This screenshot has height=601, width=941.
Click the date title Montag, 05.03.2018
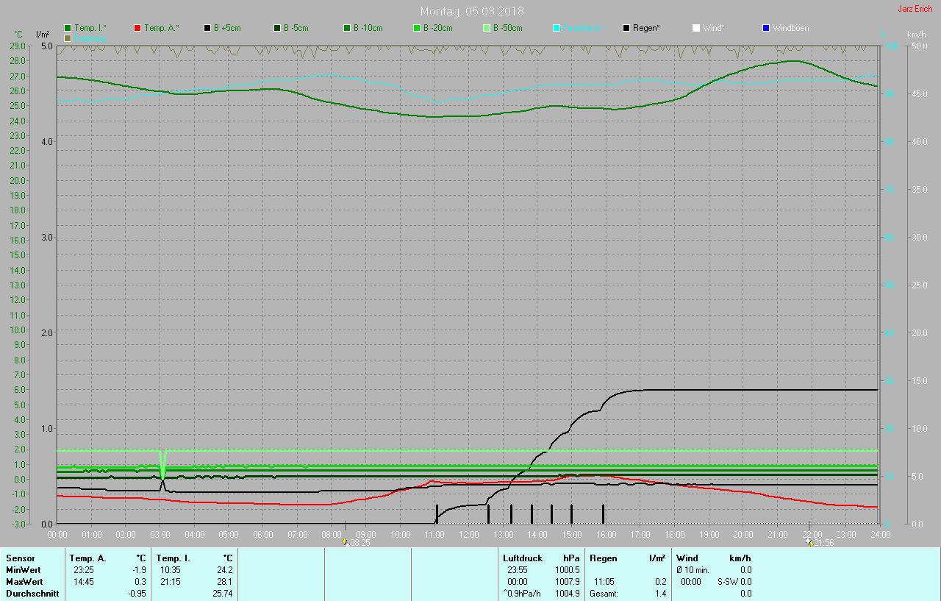470,11
